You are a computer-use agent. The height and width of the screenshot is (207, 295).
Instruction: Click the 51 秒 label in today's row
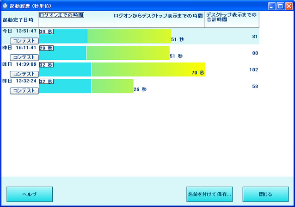178,39
